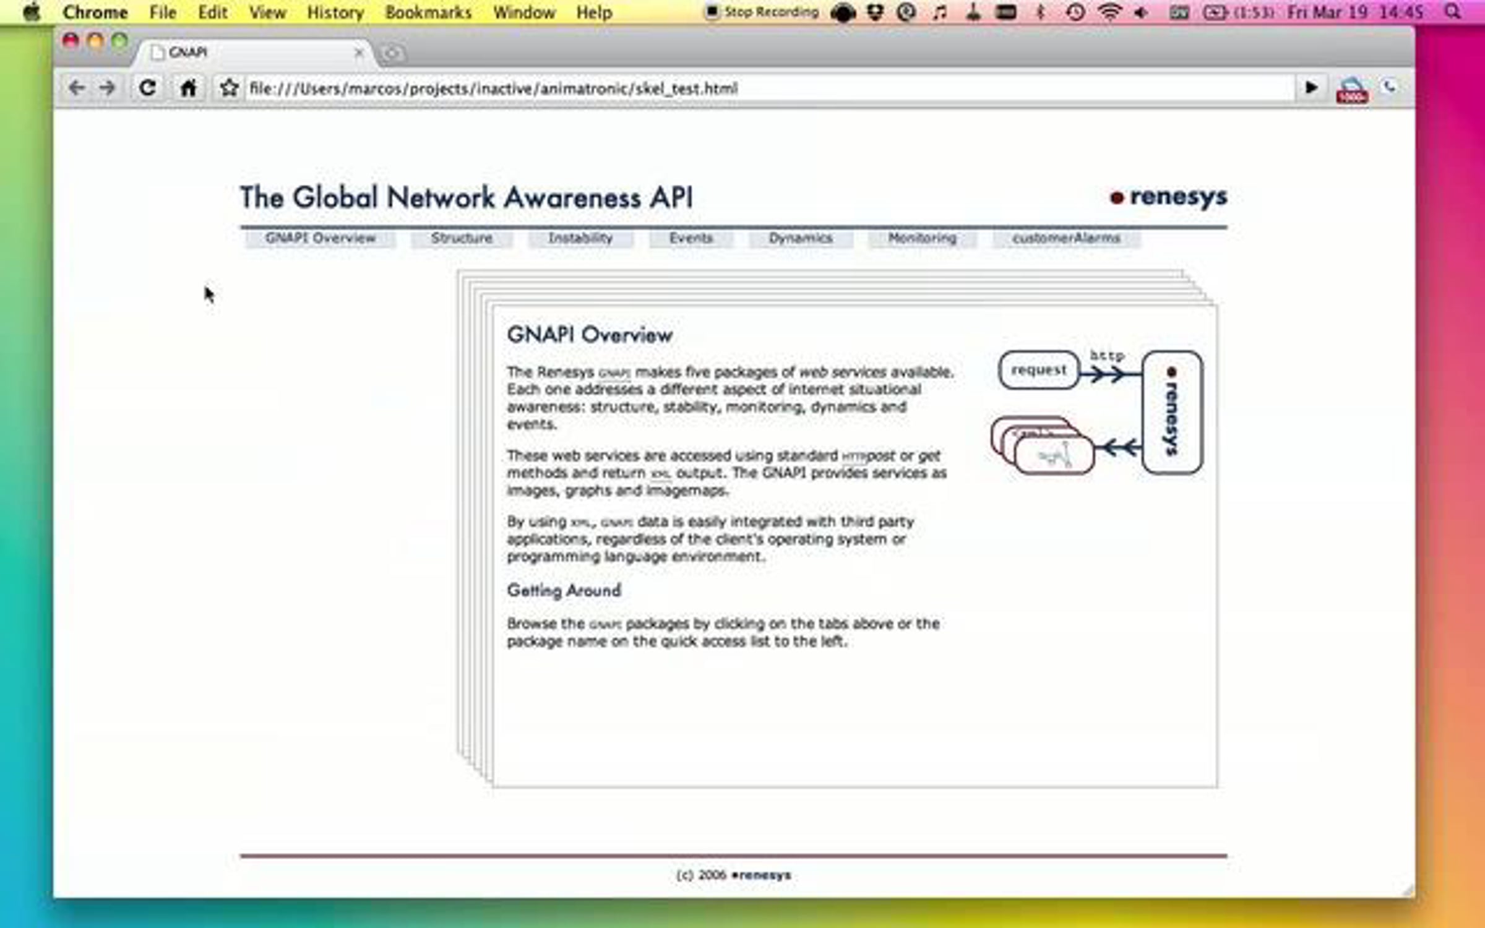Open the red-badged cloud extension icon
This screenshot has height=928, width=1485.
[1352, 90]
